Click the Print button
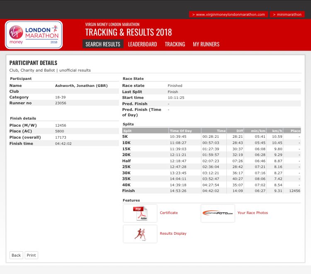This screenshot has width=311, height=274. coord(32,255)
